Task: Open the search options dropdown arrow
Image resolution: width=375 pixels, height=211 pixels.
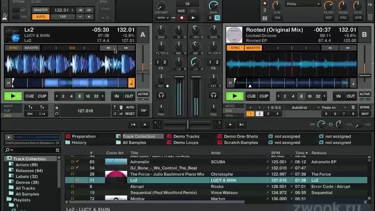Action: (12, 150)
